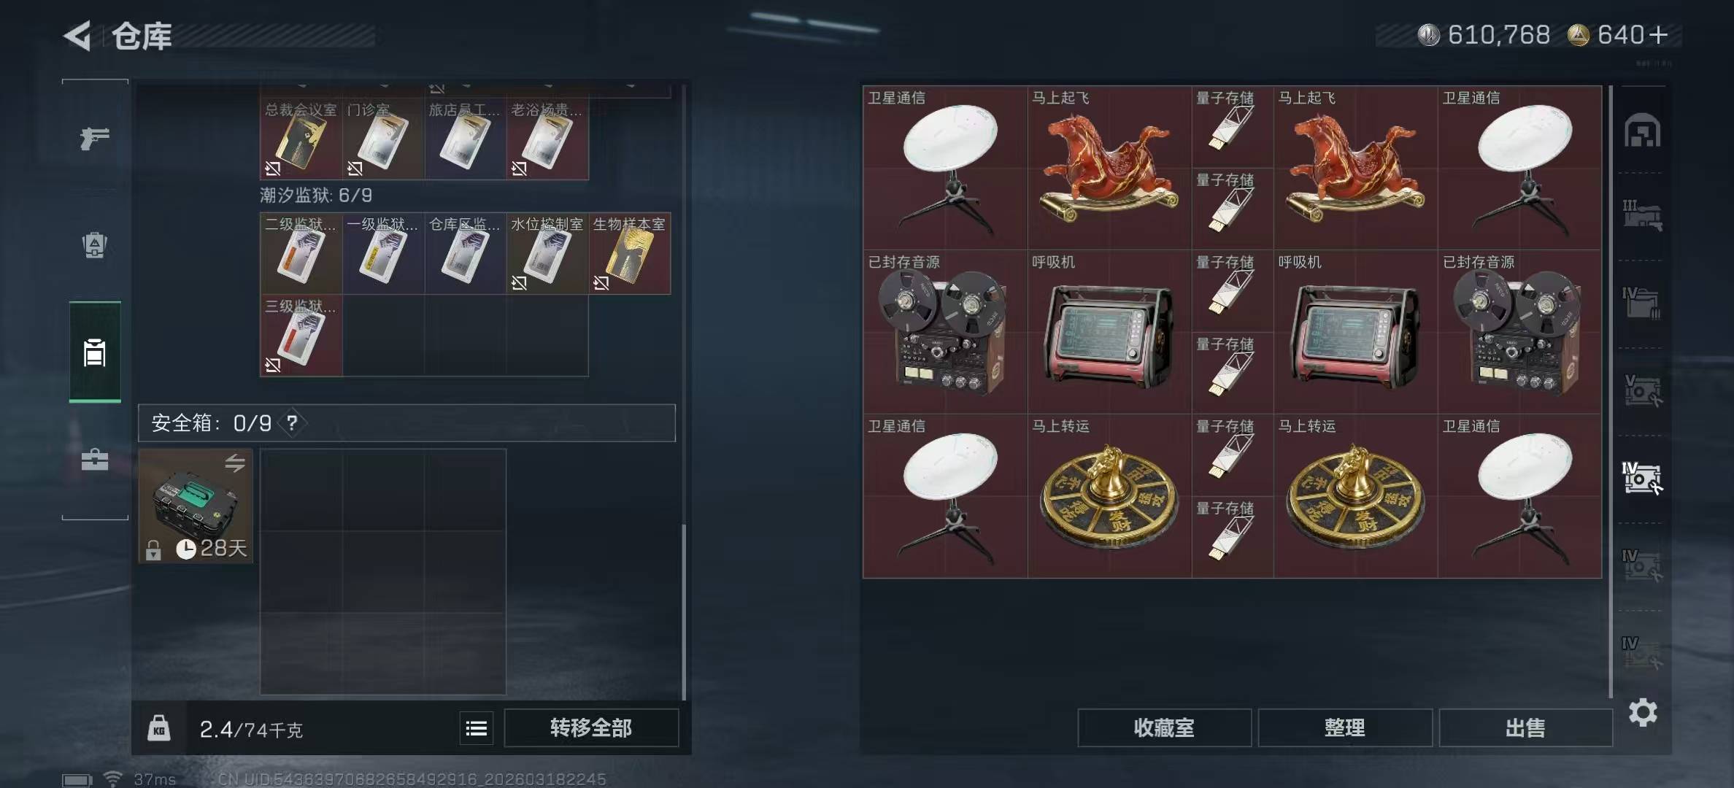Add currency with the plus beside 640

click(1657, 35)
